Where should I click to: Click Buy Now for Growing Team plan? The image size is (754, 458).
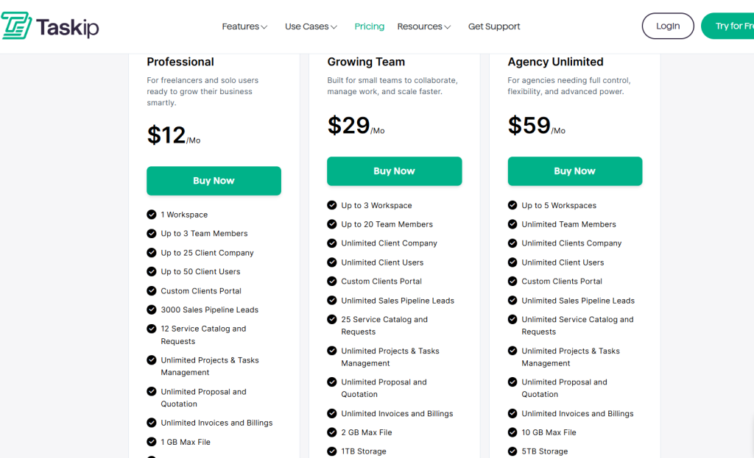[394, 171]
